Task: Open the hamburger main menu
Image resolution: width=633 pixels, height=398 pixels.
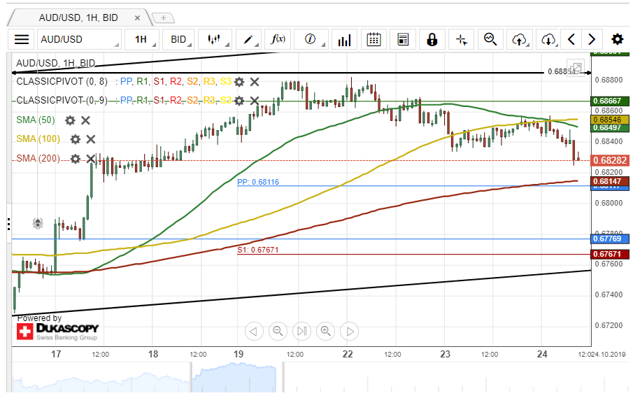Action: click(22, 39)
